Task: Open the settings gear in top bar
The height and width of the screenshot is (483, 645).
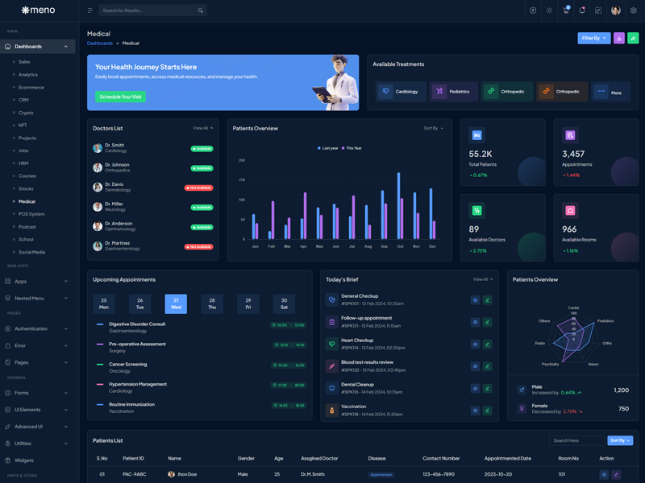Action: tap(634, 10)
